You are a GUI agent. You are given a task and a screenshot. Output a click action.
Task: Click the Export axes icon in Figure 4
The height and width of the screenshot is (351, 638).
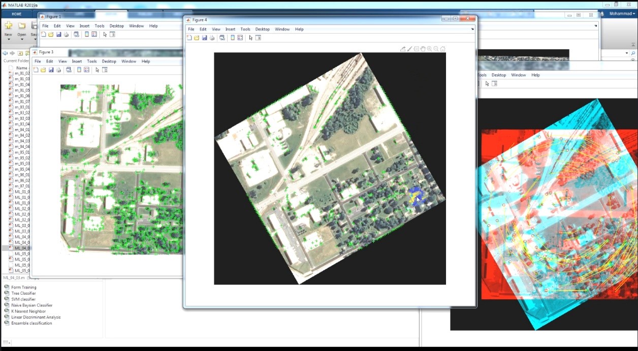tap(403, 49)
